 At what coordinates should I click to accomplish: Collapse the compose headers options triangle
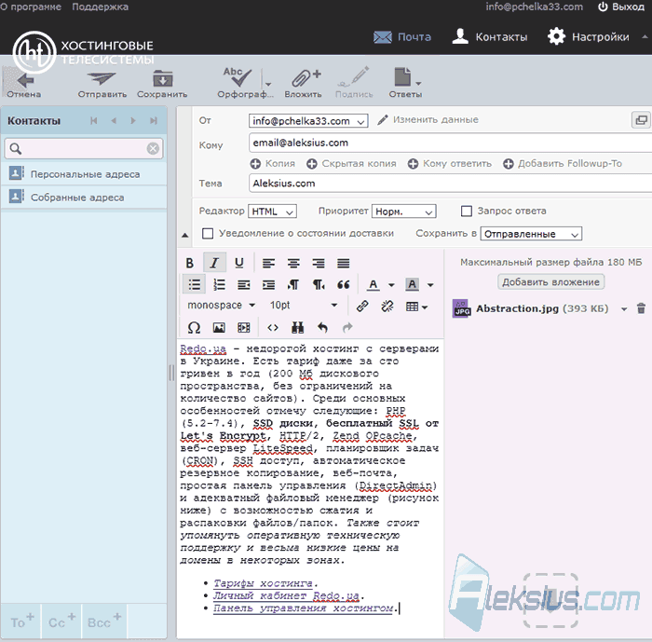[x=185, y=235]
